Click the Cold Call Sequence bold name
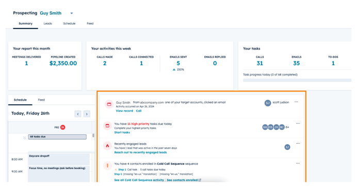The image size is (356, 187). tap(171, 164)
